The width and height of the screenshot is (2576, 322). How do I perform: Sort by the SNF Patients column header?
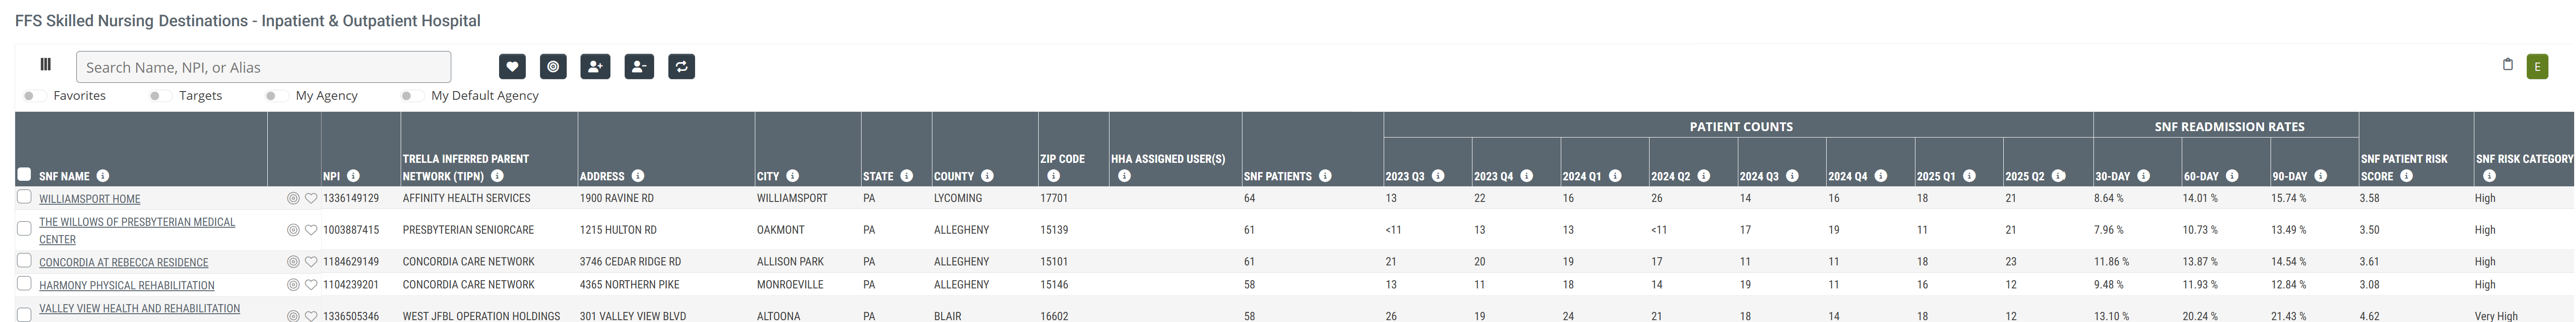click(1277, 176)
